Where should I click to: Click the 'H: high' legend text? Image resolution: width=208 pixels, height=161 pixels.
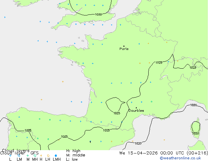click(73, 151)
